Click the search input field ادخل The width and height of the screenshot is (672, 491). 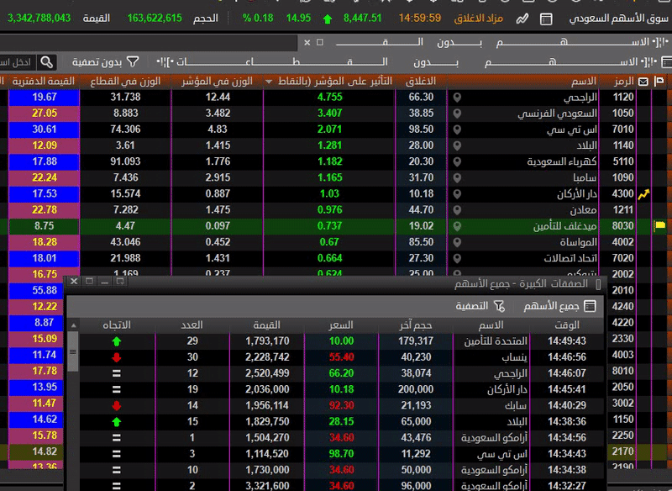click(17, 61)
